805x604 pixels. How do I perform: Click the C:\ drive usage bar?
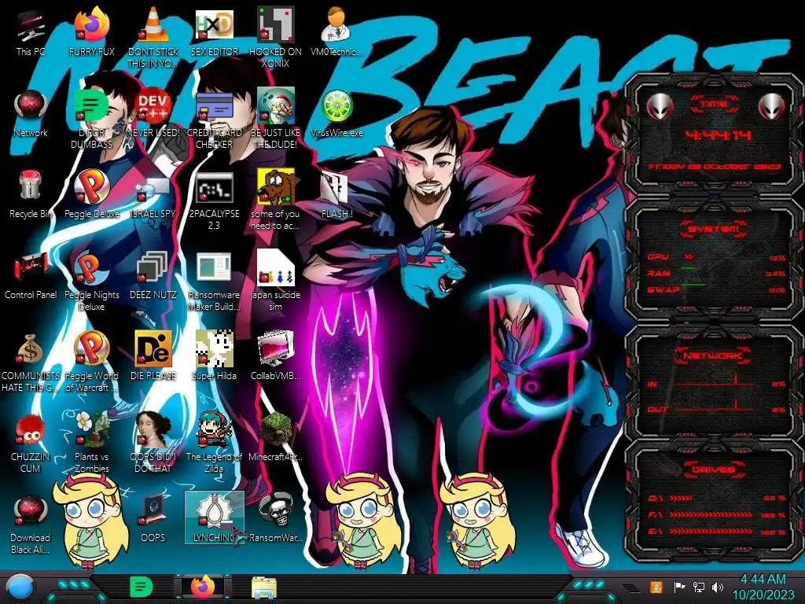pos(680,498)
